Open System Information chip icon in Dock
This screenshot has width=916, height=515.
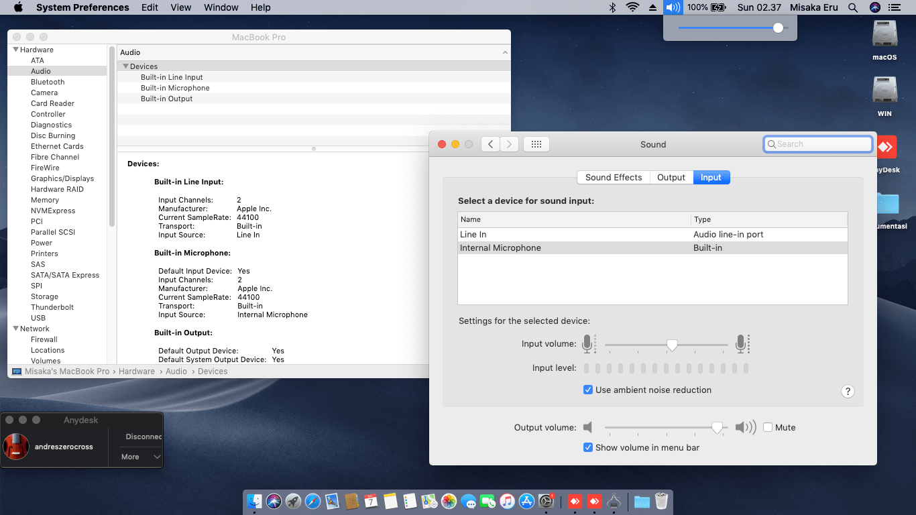click(x=614, y=501)
